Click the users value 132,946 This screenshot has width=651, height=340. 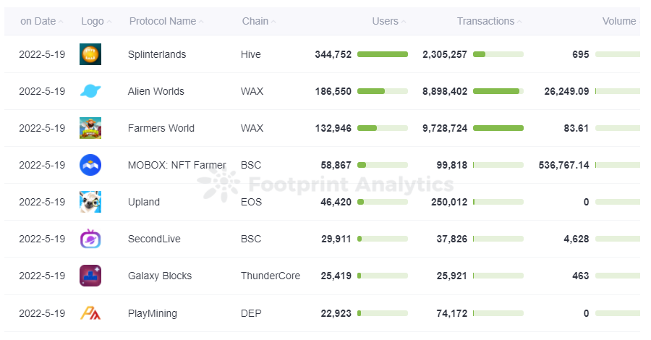point(333,128)
